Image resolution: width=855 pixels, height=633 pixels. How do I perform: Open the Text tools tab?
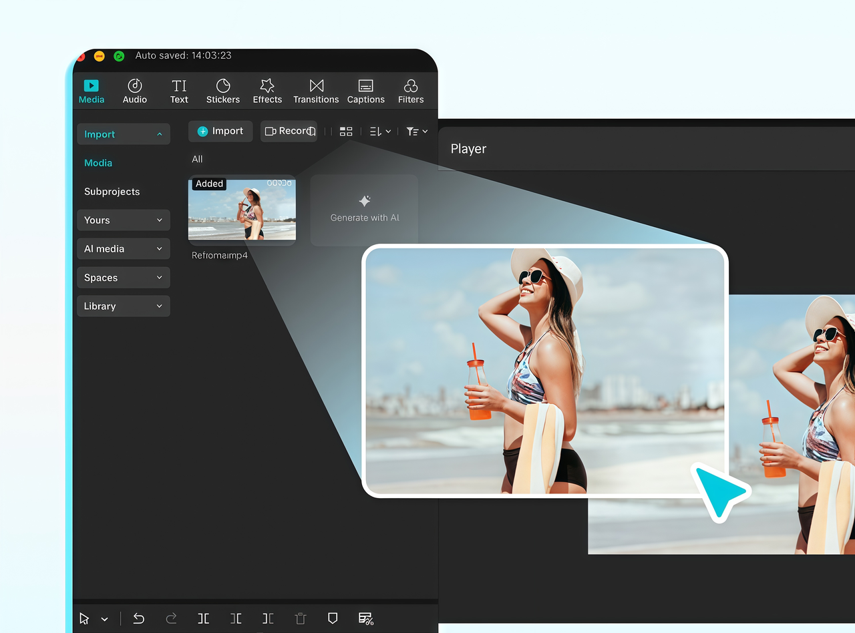[x=179, y=91]
